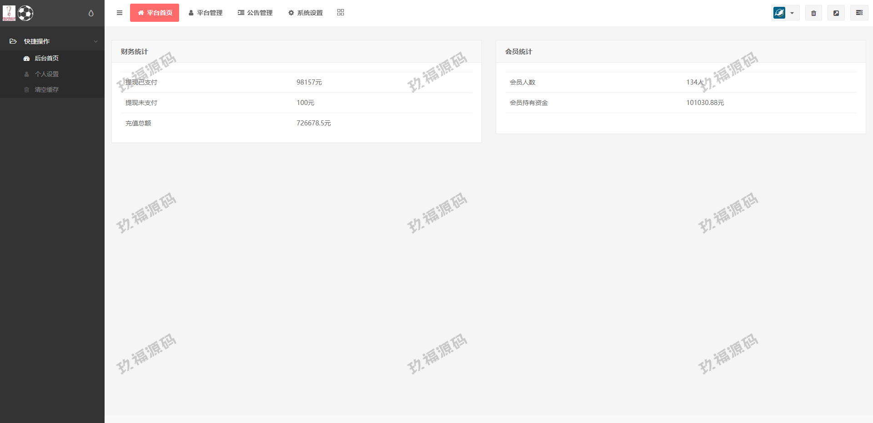Click the 财务统计 panel header

tap(134, 52)
